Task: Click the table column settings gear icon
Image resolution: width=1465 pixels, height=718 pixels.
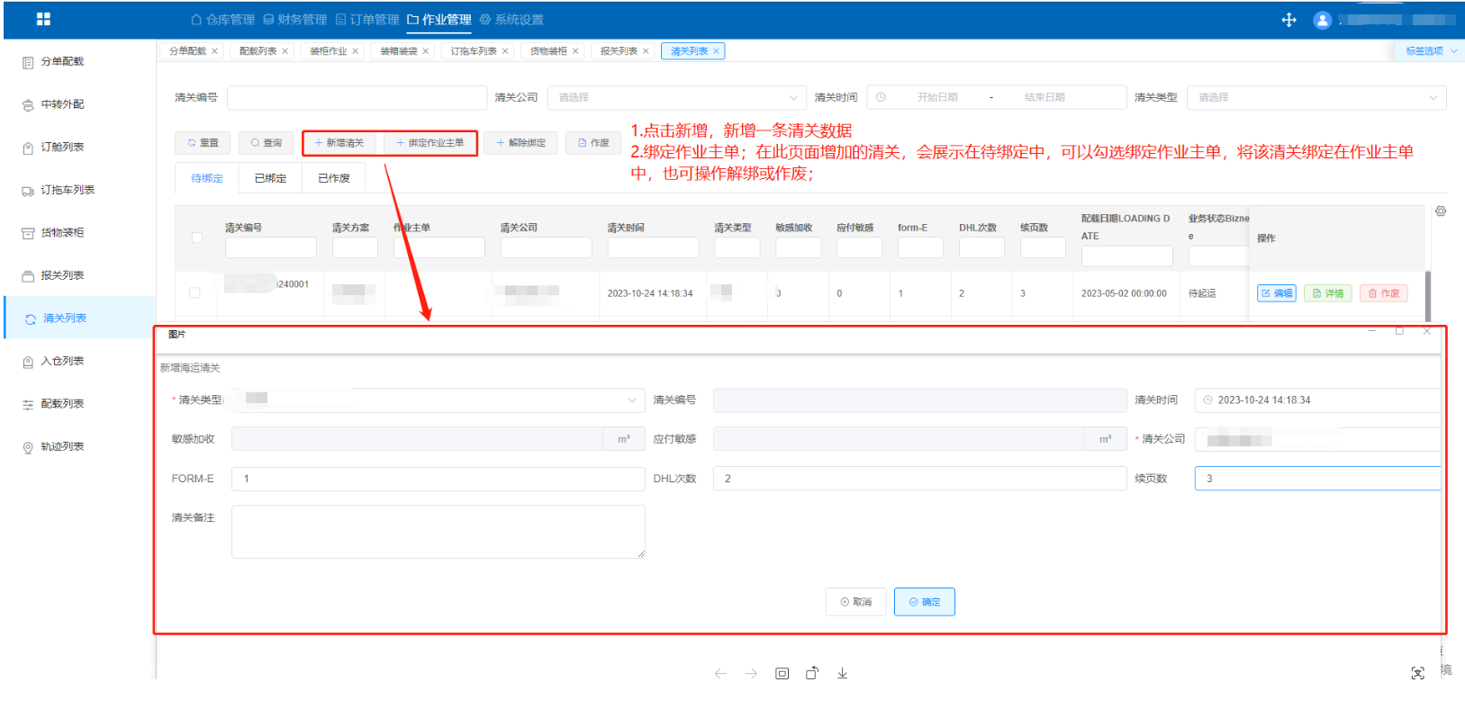Action: [1441, 211]
